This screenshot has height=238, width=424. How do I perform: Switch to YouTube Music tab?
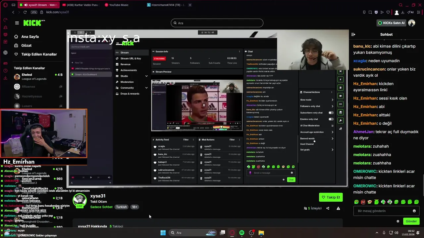[x=119, y=5]
